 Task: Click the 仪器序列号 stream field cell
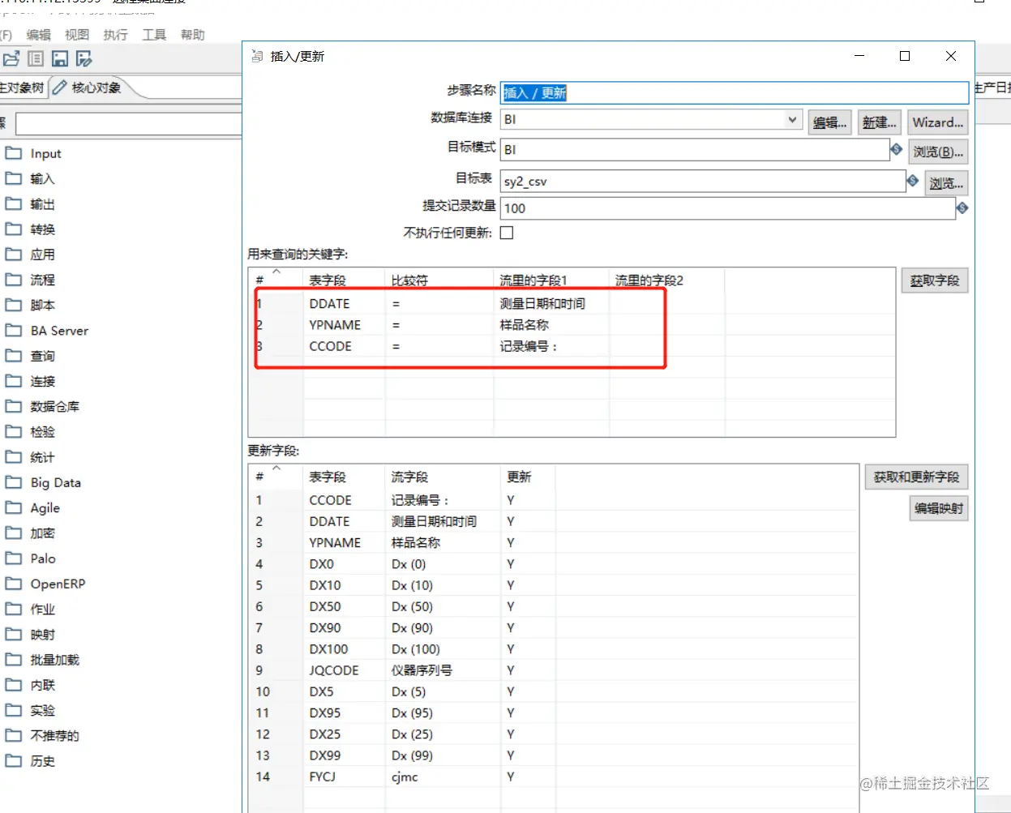tap(443, 670)
